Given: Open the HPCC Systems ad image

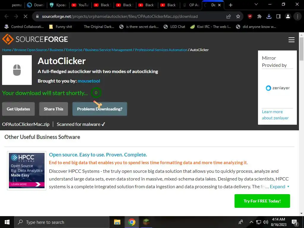Looking at the screenshot, I should point(27,170).
